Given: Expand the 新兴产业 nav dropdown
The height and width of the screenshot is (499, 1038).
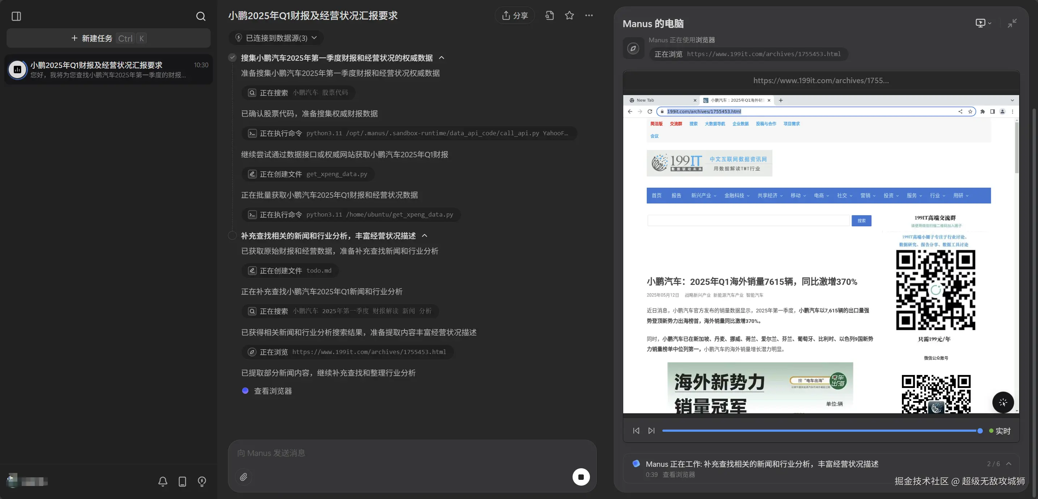Looking at the screenshot, I should click(x=704, y=195).
